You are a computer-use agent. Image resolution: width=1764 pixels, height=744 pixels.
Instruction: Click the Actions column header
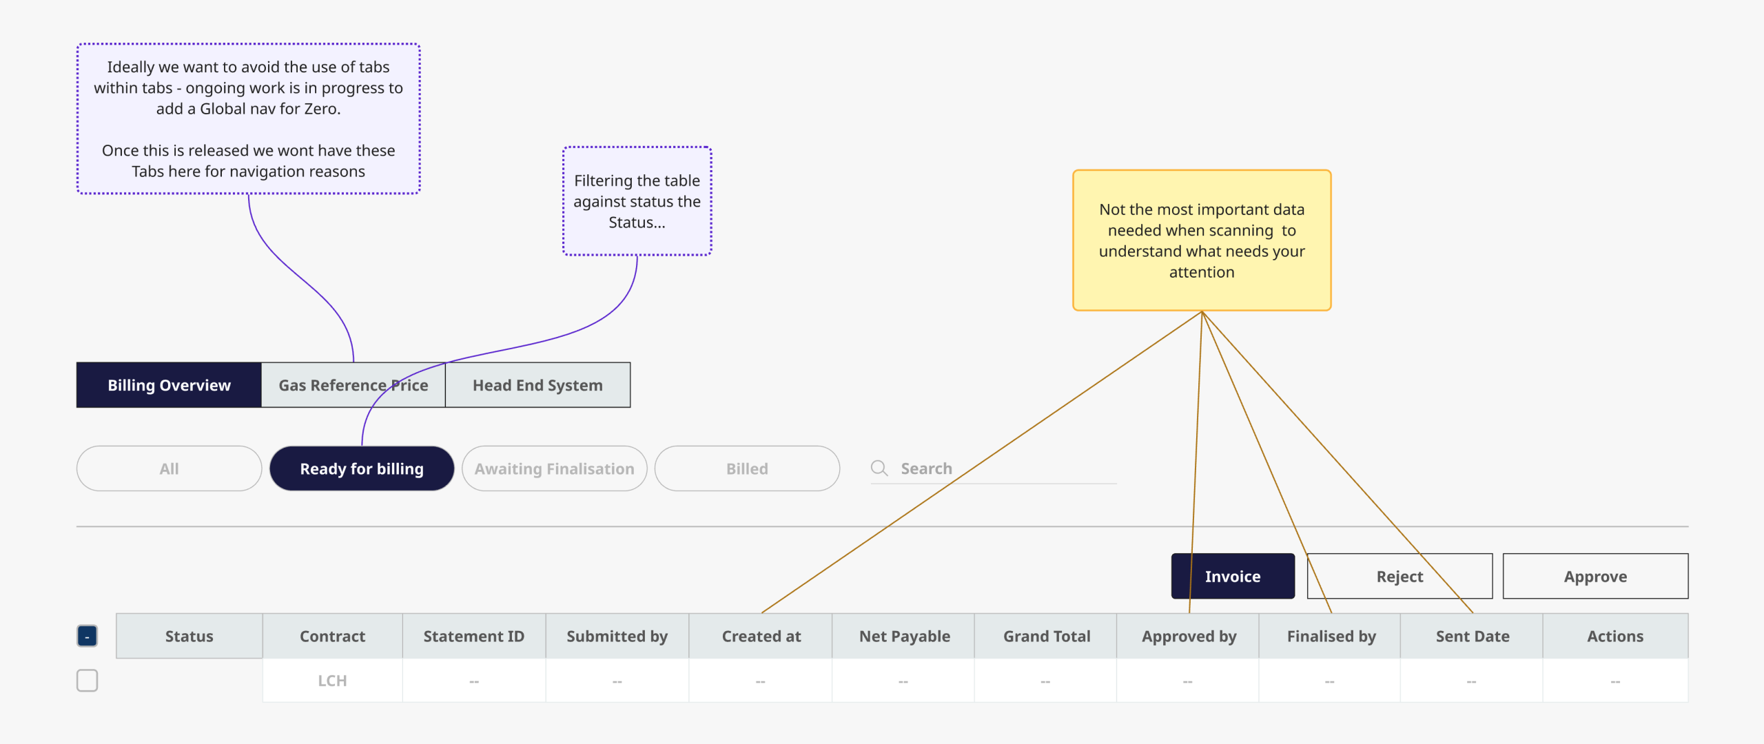pyautogui.click(x=1615, y=636)
